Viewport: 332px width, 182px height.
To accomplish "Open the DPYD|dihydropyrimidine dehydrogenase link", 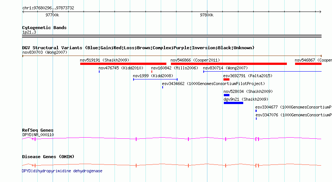I will pos(62,171).
